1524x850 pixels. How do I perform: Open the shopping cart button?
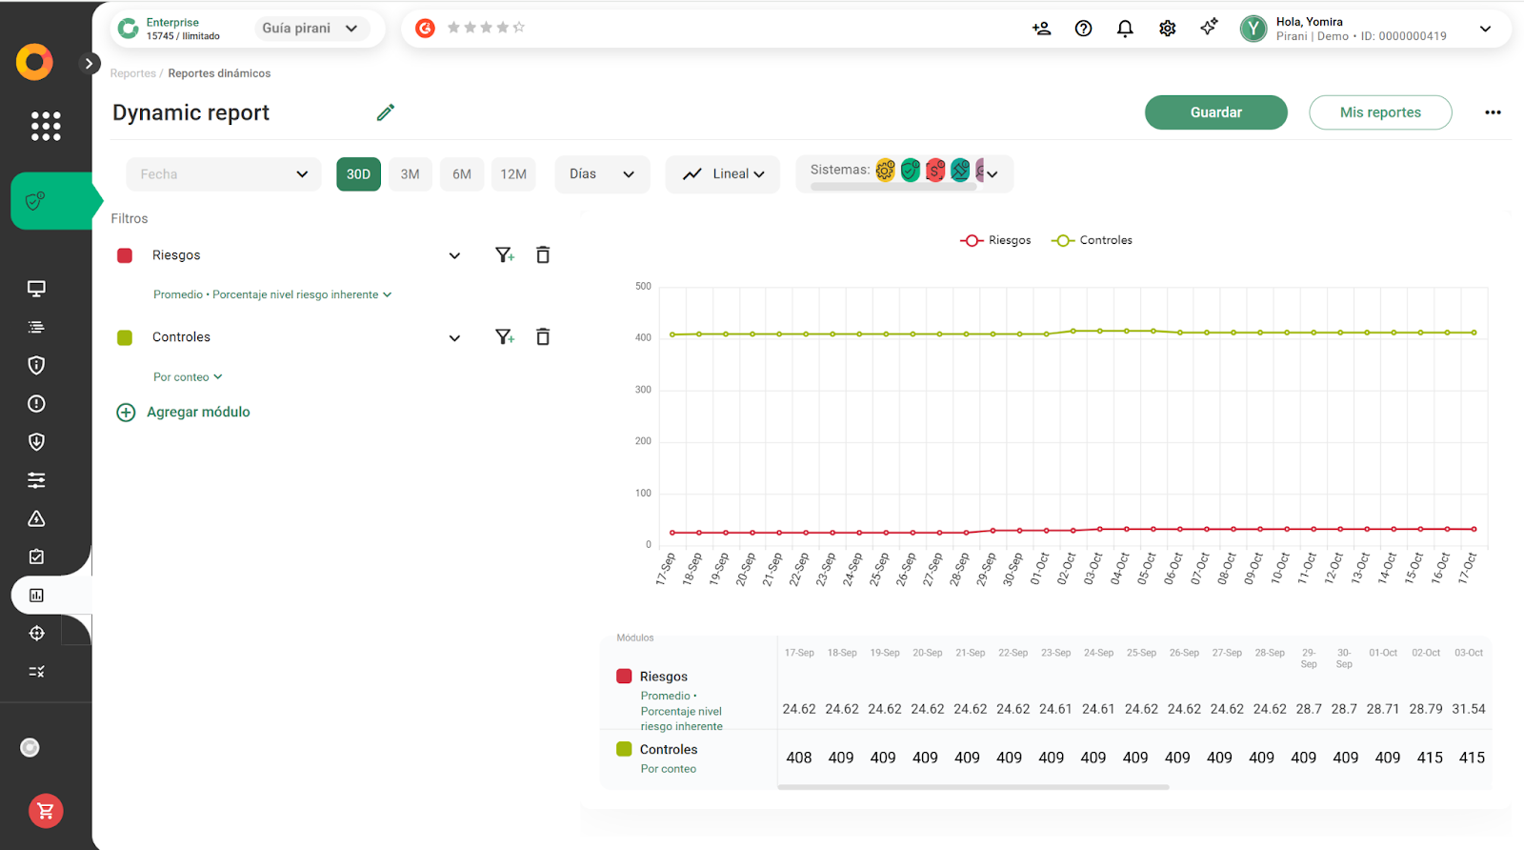(46, 811)
